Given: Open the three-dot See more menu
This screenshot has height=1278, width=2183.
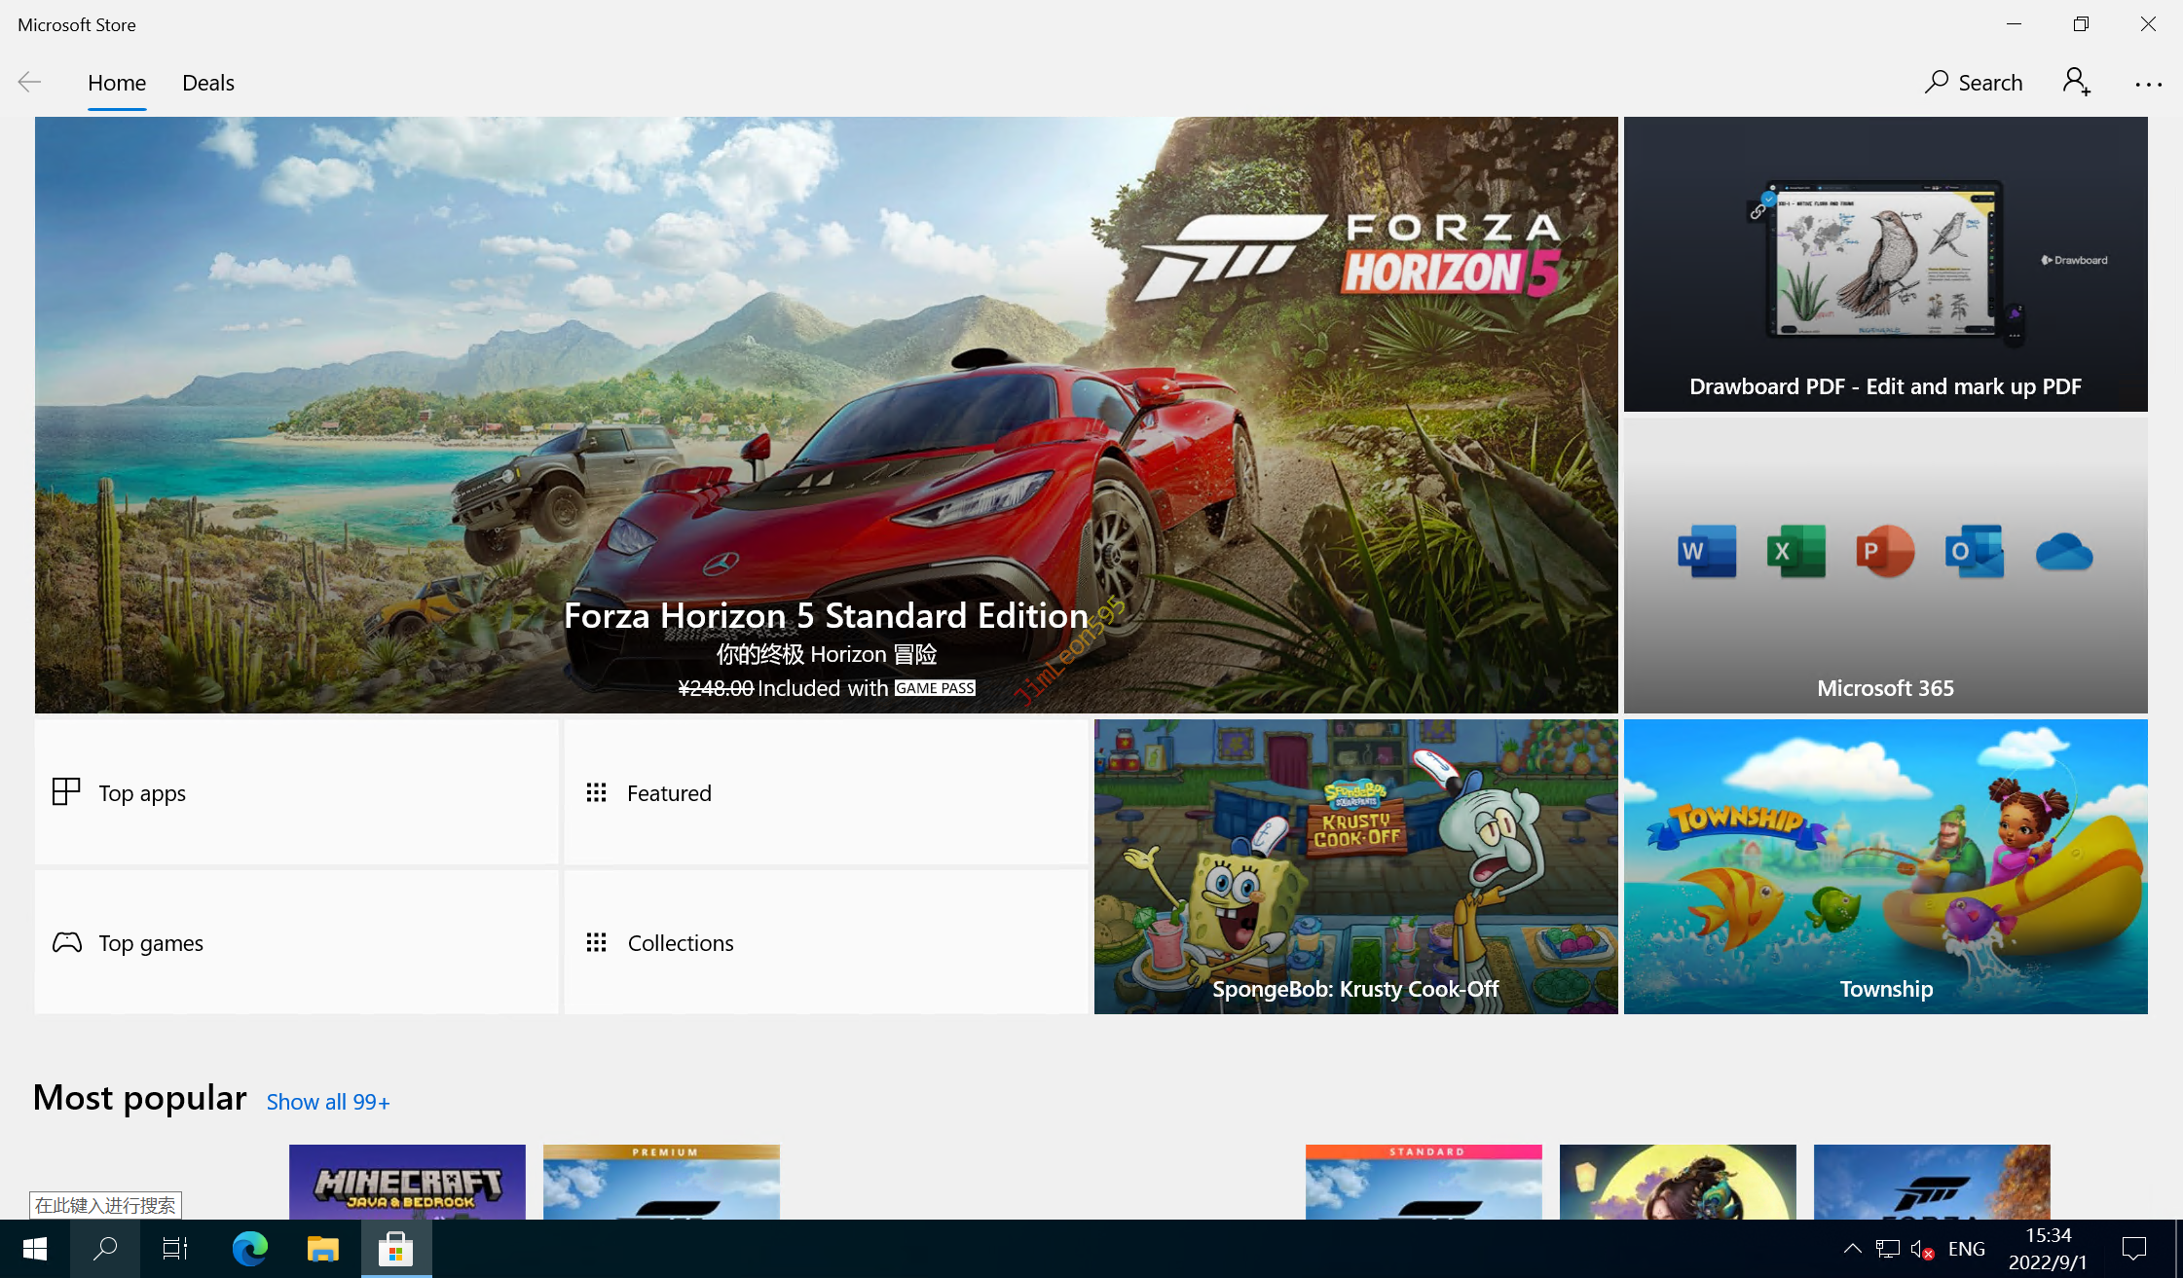Looking at the screenshot, I should tap(2148, 84).
